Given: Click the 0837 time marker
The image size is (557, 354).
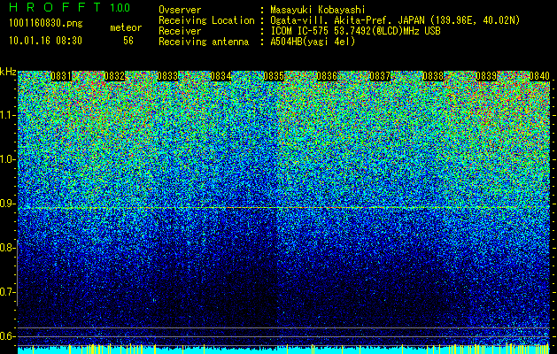Looking at the screenshot, I should tap(380, 76).
